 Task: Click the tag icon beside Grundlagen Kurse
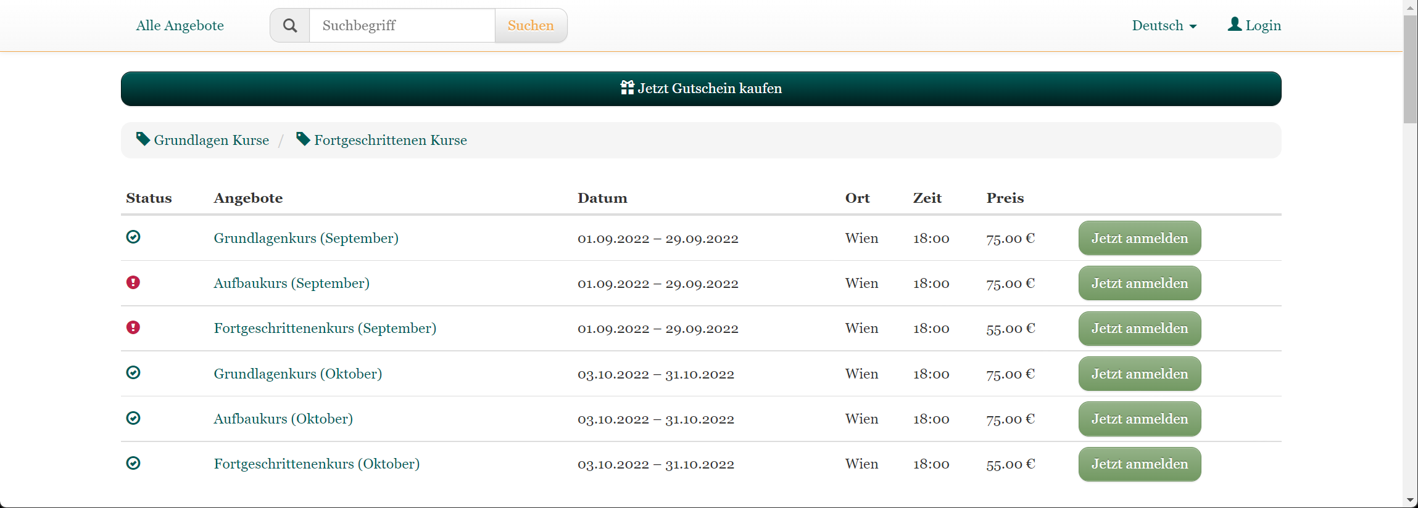click(x=143, y=139)
